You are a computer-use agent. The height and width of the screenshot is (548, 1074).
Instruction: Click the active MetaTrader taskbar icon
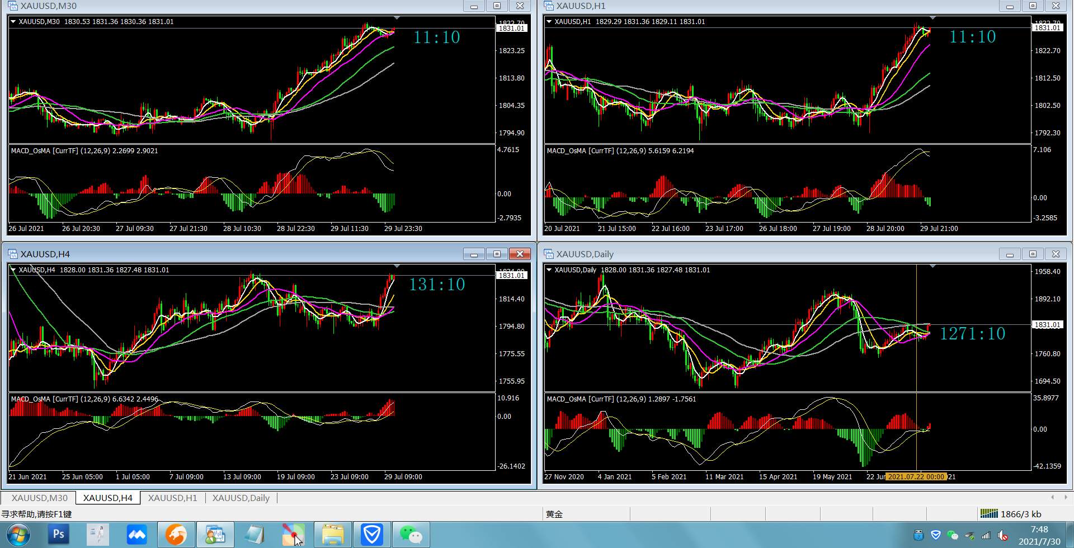click(215, 535)
